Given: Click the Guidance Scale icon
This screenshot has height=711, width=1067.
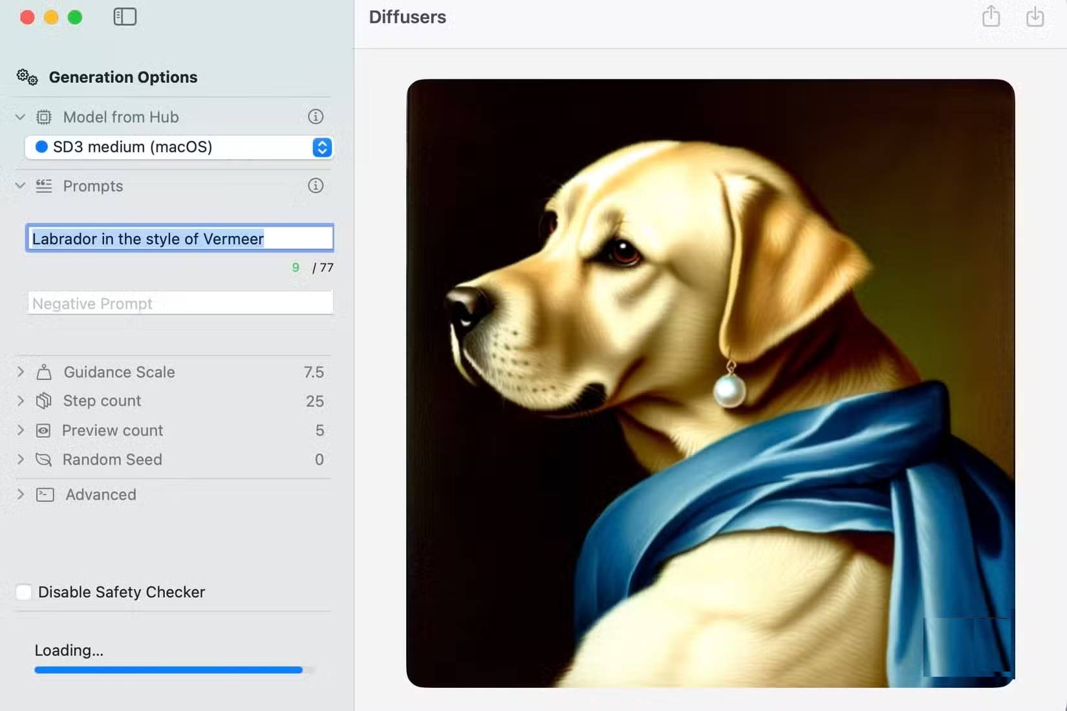Looking at the screenshot, I should [43, 372].
